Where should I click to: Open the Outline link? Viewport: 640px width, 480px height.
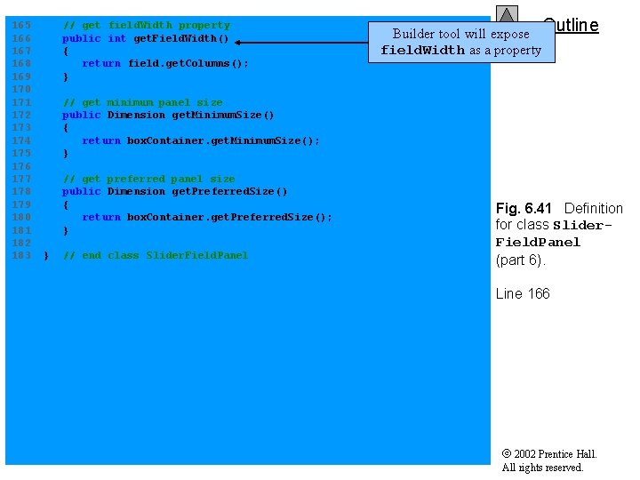(x=571, y=25)
